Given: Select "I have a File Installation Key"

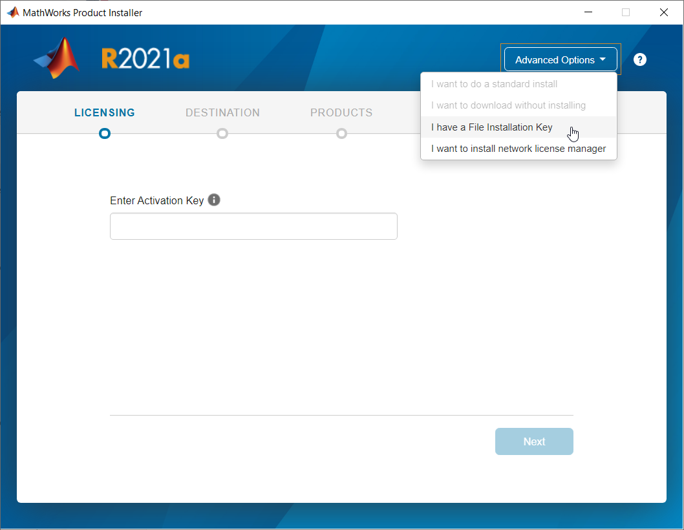Looking at the screenshot, I should tap(518, 127).
